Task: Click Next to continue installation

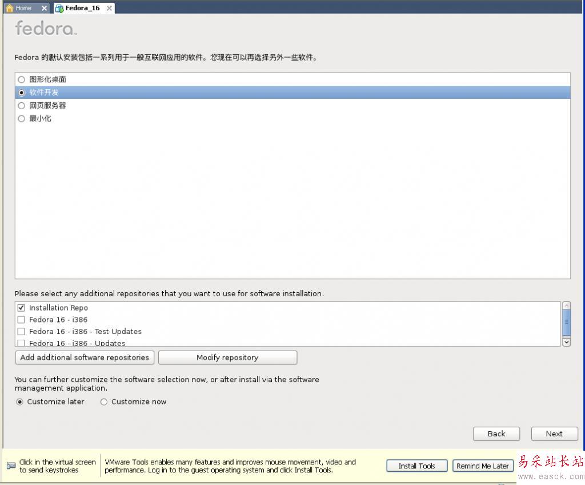Action: tap(554, 434)
